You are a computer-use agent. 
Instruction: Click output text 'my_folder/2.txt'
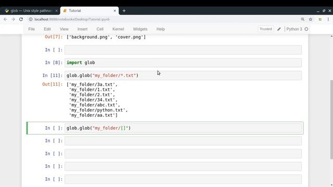coord(91,95)
